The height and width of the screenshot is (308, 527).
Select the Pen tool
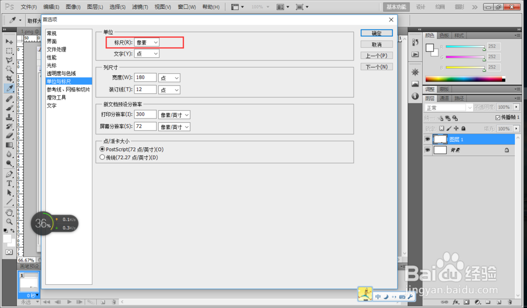(9, 174)
